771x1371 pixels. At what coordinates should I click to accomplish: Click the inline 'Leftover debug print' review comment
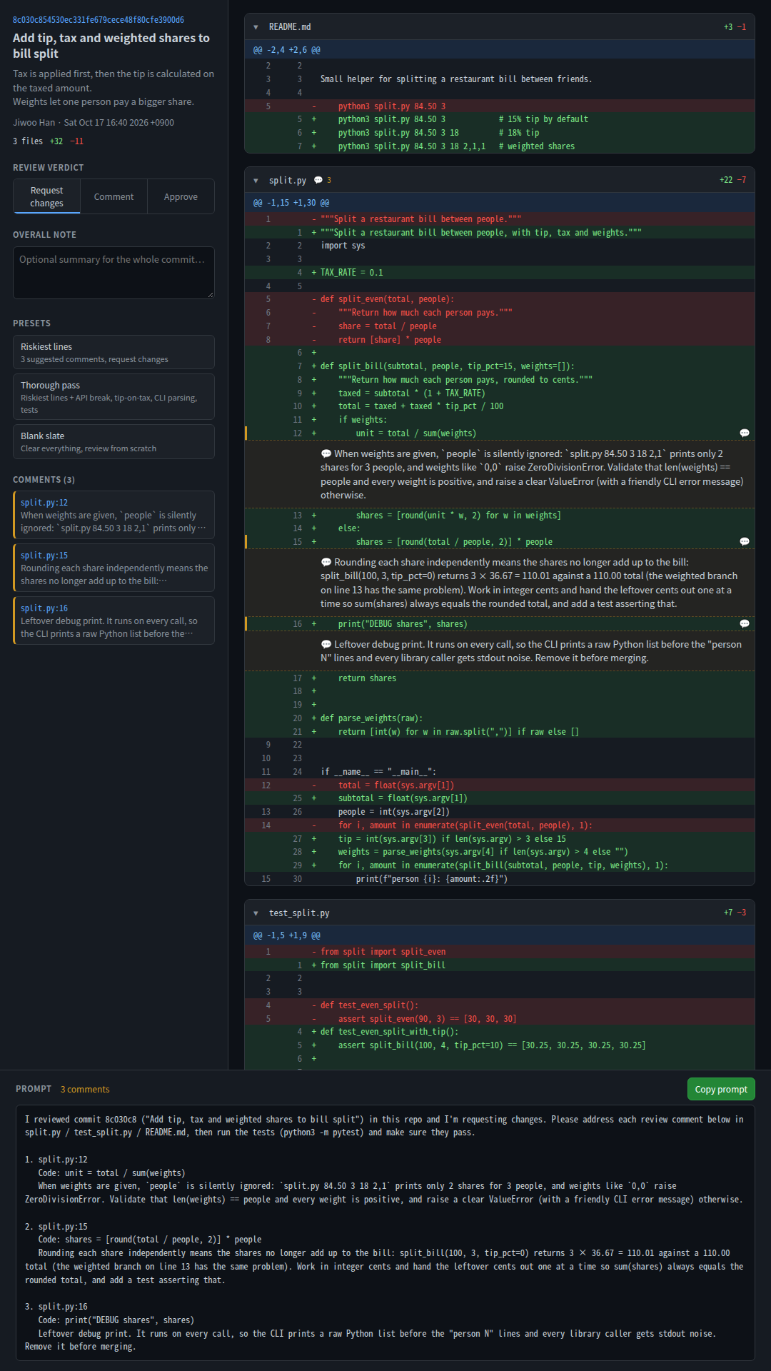(500, 651)
